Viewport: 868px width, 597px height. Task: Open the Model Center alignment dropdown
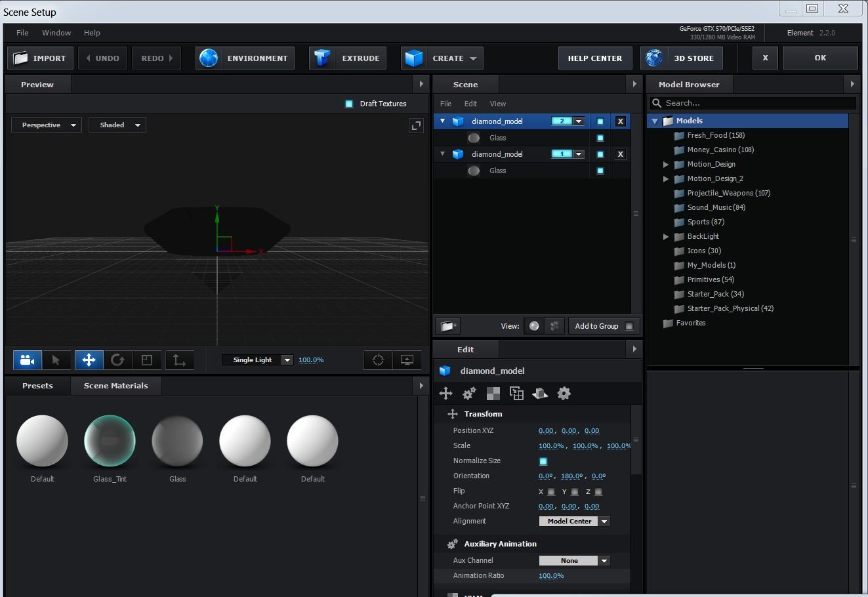pos(575,522)
